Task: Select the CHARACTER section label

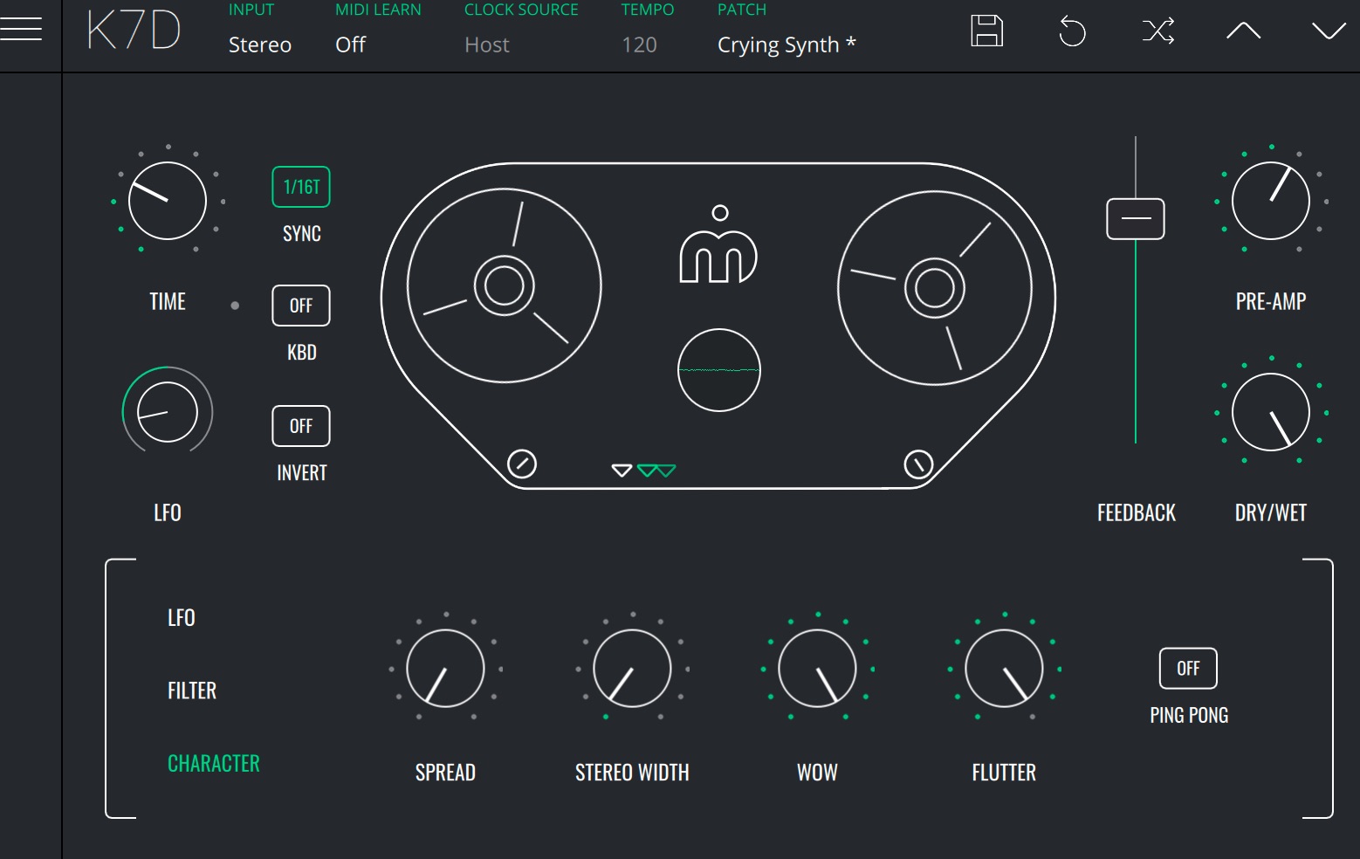Action: coord(214,764)
